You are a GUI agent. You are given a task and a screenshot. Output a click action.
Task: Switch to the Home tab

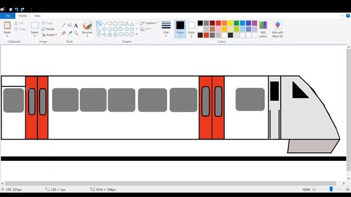pos(22,16)
